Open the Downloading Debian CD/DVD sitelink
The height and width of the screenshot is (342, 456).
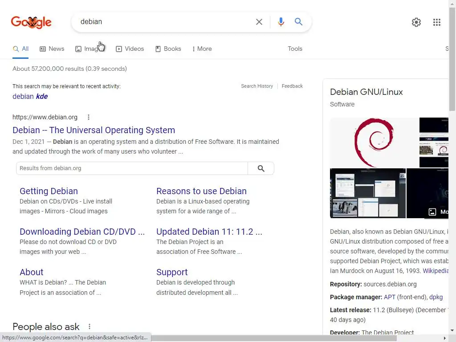[x=82, y=232]
